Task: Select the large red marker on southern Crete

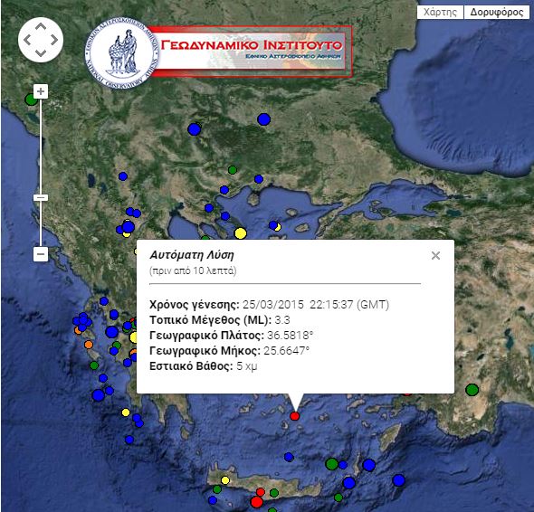Action: [256, 502]
